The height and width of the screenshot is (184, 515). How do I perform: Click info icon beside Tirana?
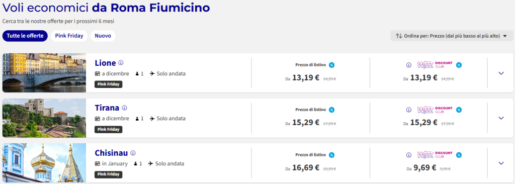125,108
